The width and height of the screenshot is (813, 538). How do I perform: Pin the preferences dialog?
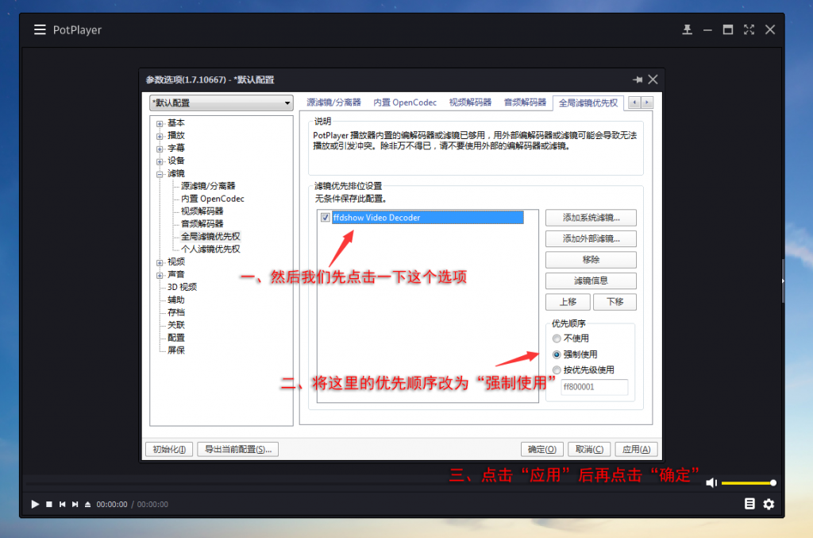(x=638, y=79)
